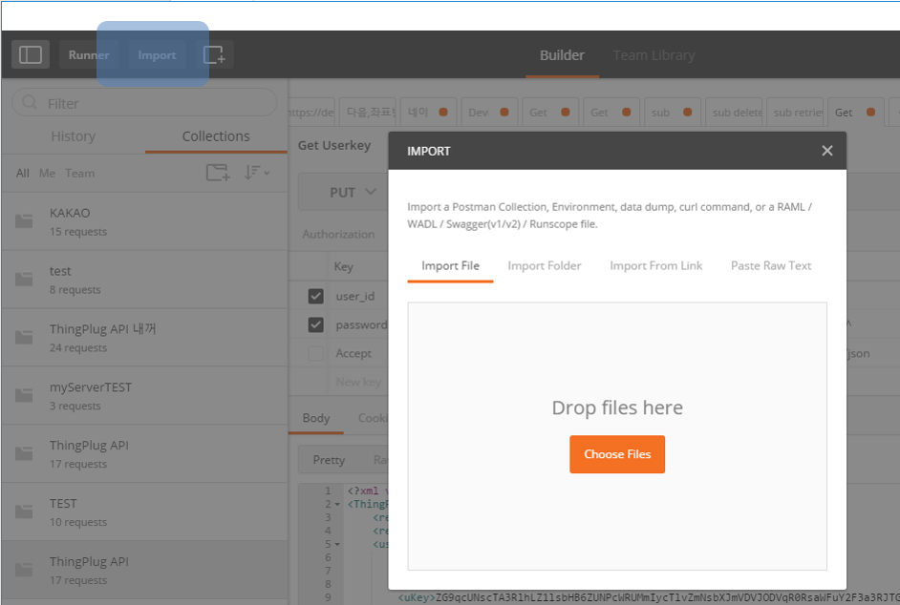Select the Import File tab
900x605 pixels.
451,266
